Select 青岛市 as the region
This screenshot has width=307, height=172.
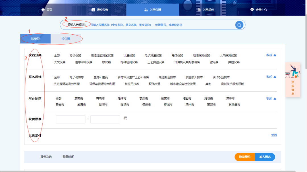click(100, 99)
